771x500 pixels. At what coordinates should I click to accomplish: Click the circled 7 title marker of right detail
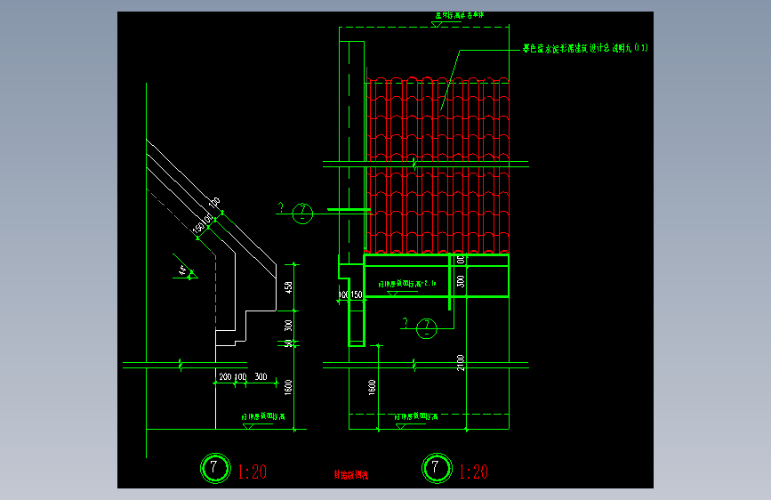point(437,468)
